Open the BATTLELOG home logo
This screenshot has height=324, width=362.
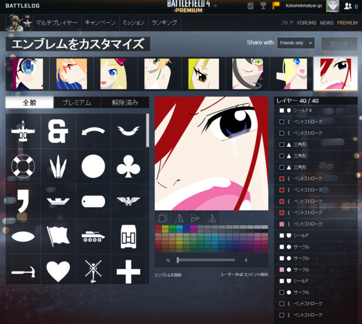click(x=22, y=6)
